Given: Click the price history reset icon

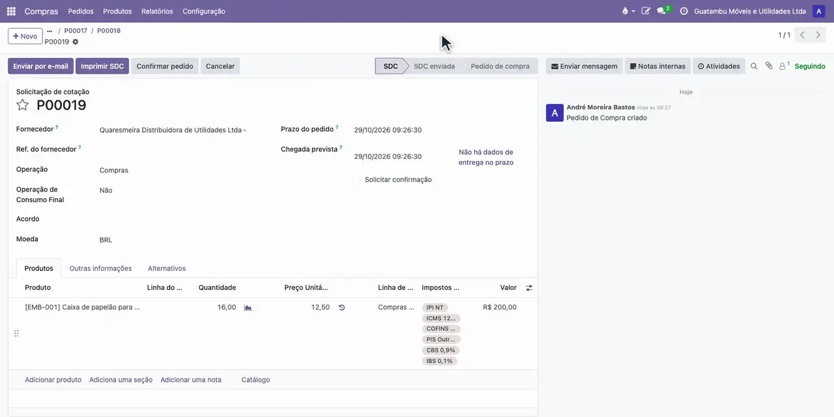Looking at the screenshot, I should pyautogui.click(x=341, y=308).
